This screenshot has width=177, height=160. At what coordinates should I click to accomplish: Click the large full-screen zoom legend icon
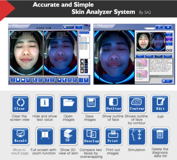[x=45, y=136]
